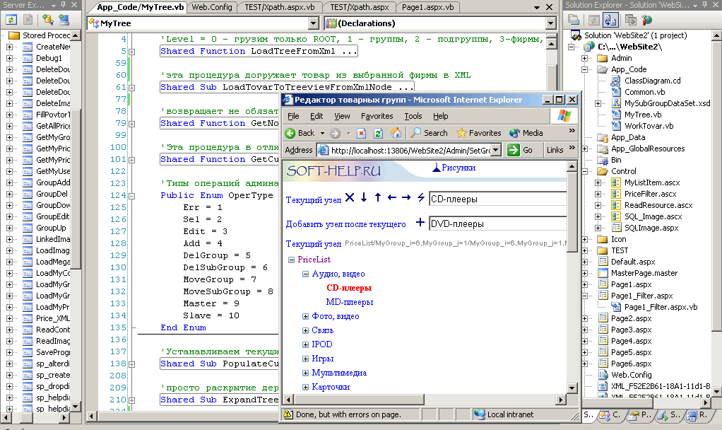Click the Copy Web Site icon in Solution Explorer

click(630, 19)
